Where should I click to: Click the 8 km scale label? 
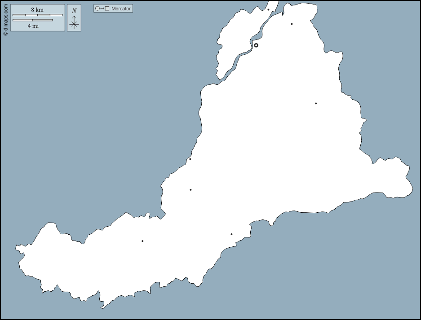[37, 10]
